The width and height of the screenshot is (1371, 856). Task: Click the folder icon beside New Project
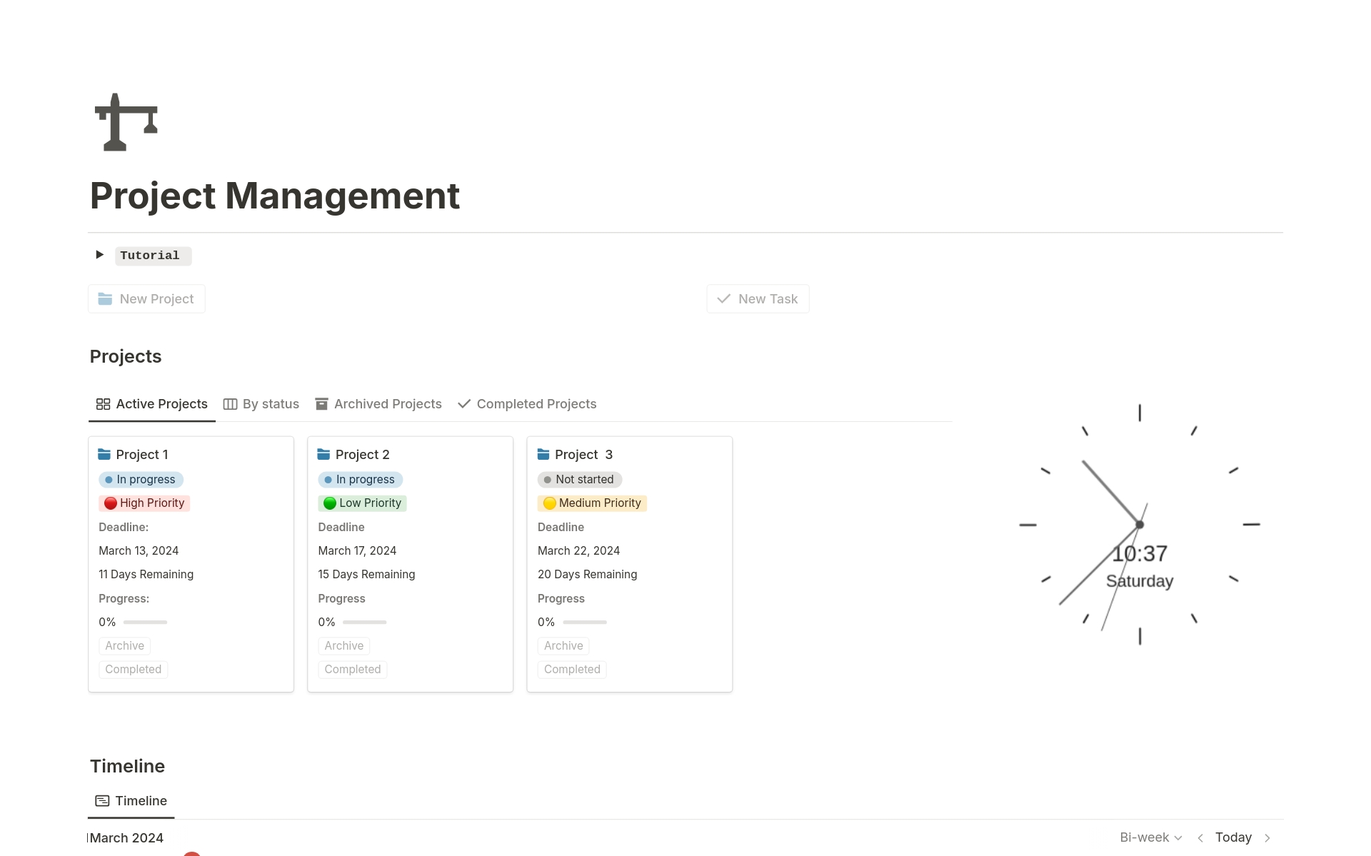tap(105, 299)
